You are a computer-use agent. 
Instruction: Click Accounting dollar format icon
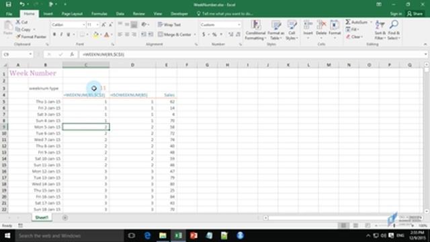click(x=204, y=34)
